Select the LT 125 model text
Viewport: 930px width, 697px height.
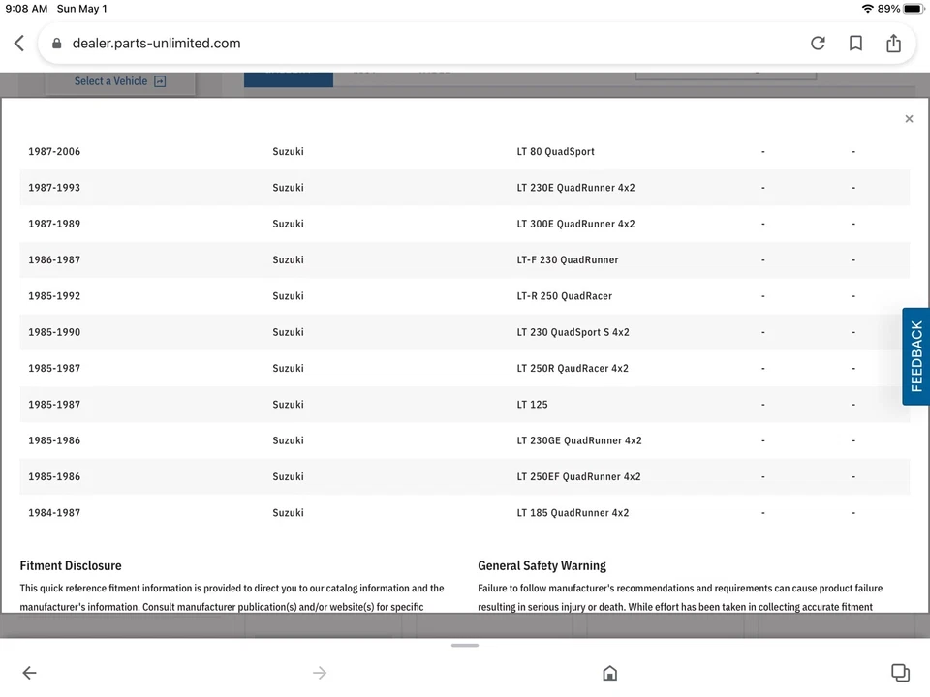pos(533,405)
